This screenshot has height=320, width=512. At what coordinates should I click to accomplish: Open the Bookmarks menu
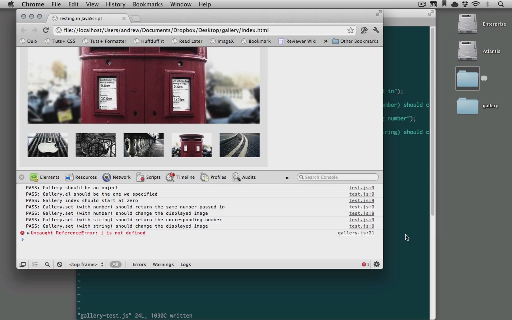(148, 4)
